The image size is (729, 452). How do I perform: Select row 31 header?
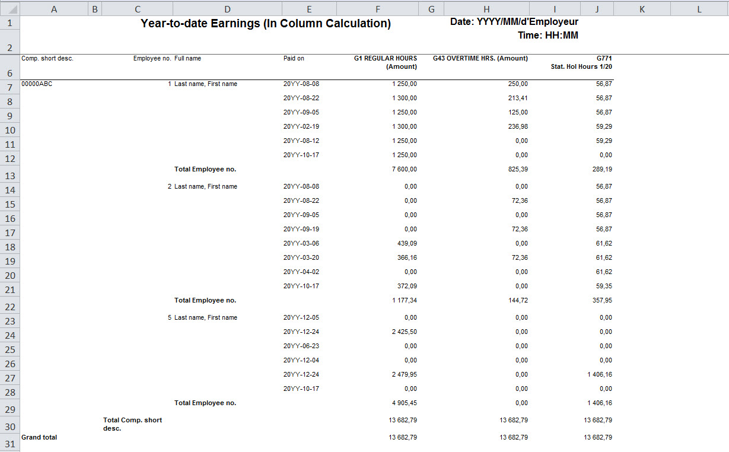[x=10, y=444]
